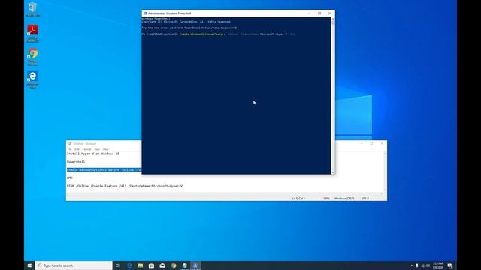Maximize the PowerShell window
481x270 pixels.
(319, 13)
